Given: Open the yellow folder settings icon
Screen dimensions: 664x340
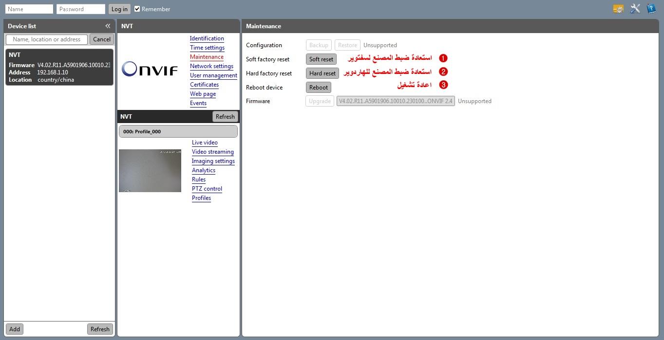Looking at the screenshot, I should (618, 9).
